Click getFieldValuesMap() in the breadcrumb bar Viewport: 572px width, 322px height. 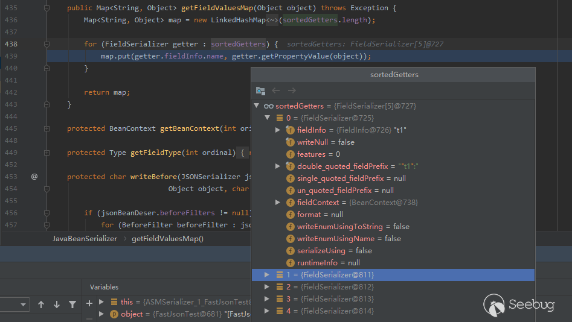coord(167,239)
